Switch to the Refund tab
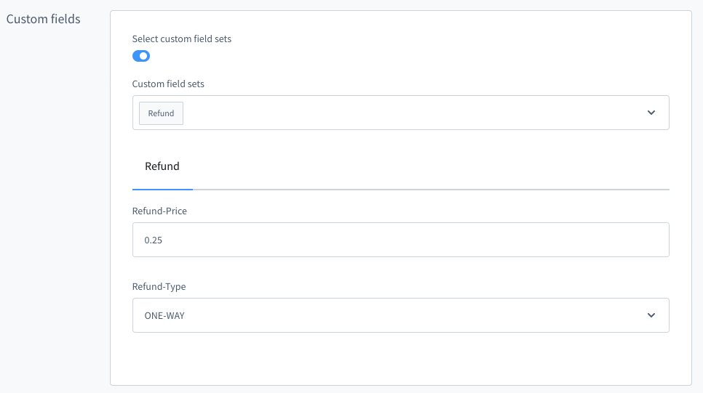The image size is (703, 393). (162, 166)
